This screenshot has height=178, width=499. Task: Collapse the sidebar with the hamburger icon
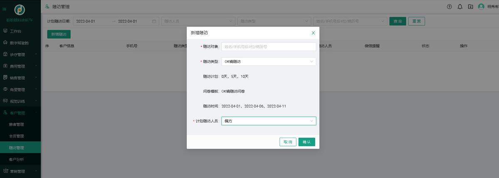click(4, 9)
